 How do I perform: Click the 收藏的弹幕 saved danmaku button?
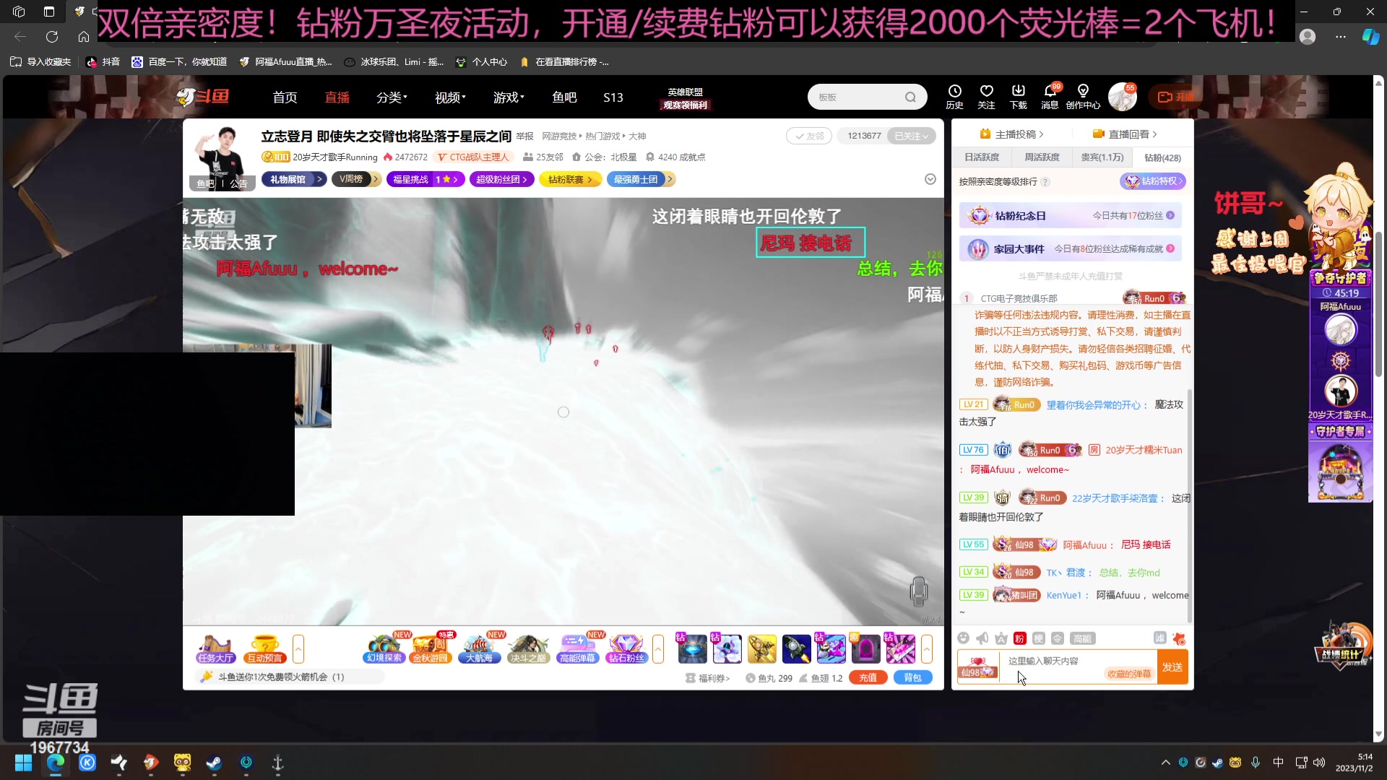pyautogui.click(x=1129, y=674)
